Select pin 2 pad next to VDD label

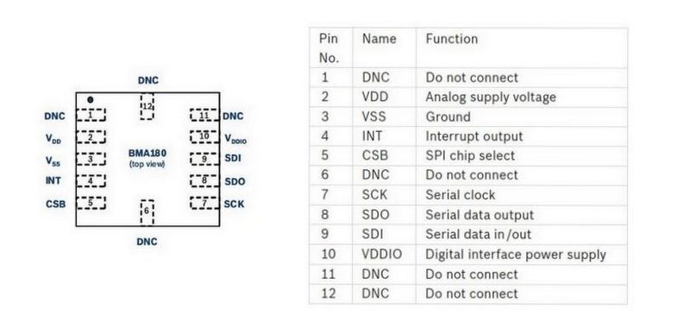(x=91, y=136)
